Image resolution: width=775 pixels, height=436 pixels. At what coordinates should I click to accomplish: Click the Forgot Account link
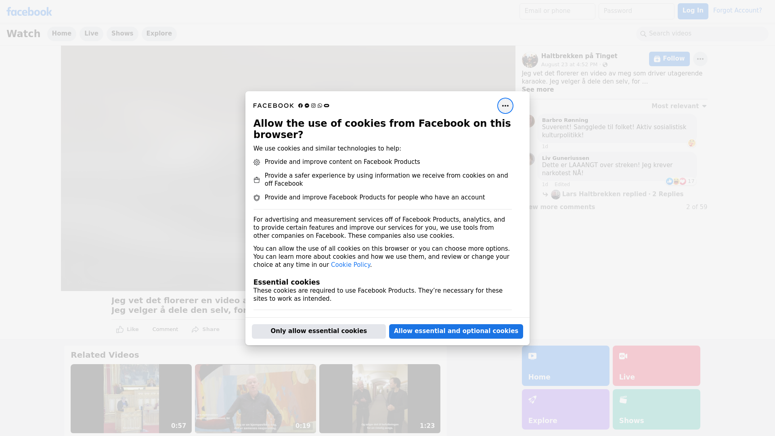pos(737,10)
